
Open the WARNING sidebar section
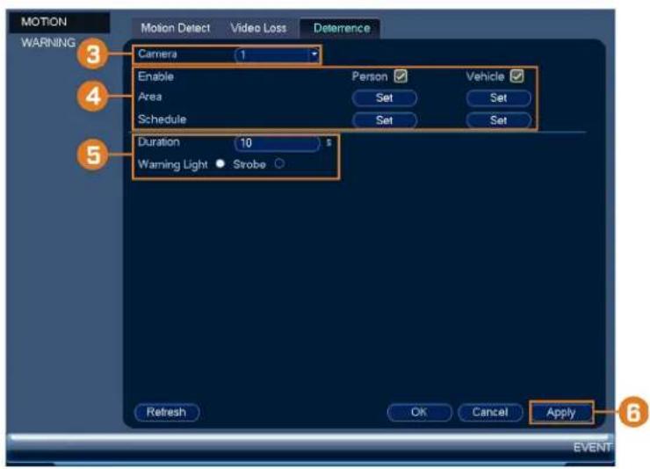point(48,43)
